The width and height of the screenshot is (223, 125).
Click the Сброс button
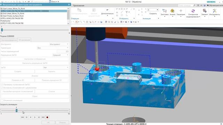[35, 96]
